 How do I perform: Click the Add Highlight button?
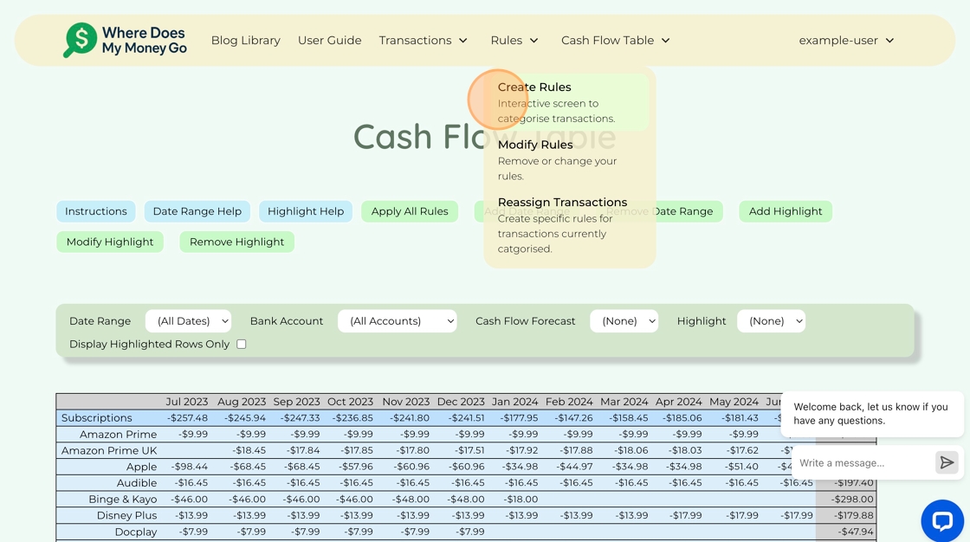786,211
